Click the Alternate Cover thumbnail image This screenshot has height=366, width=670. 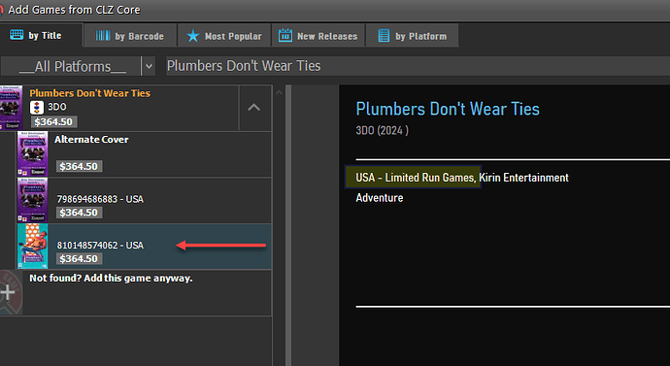[x=32, y=154]
